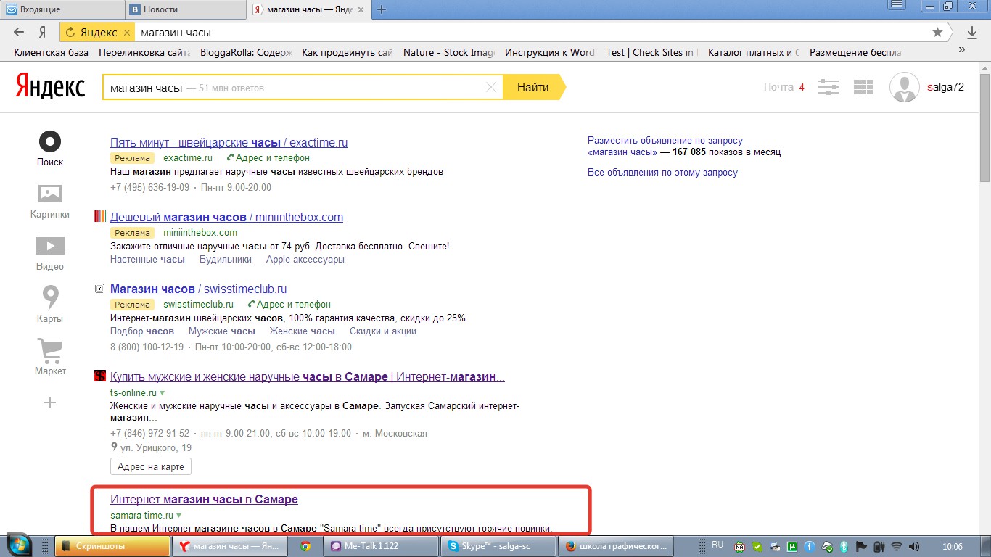
Task: Open 'Магазин часов / swisstimeclub.ru' result
Action: coord(198,289)
